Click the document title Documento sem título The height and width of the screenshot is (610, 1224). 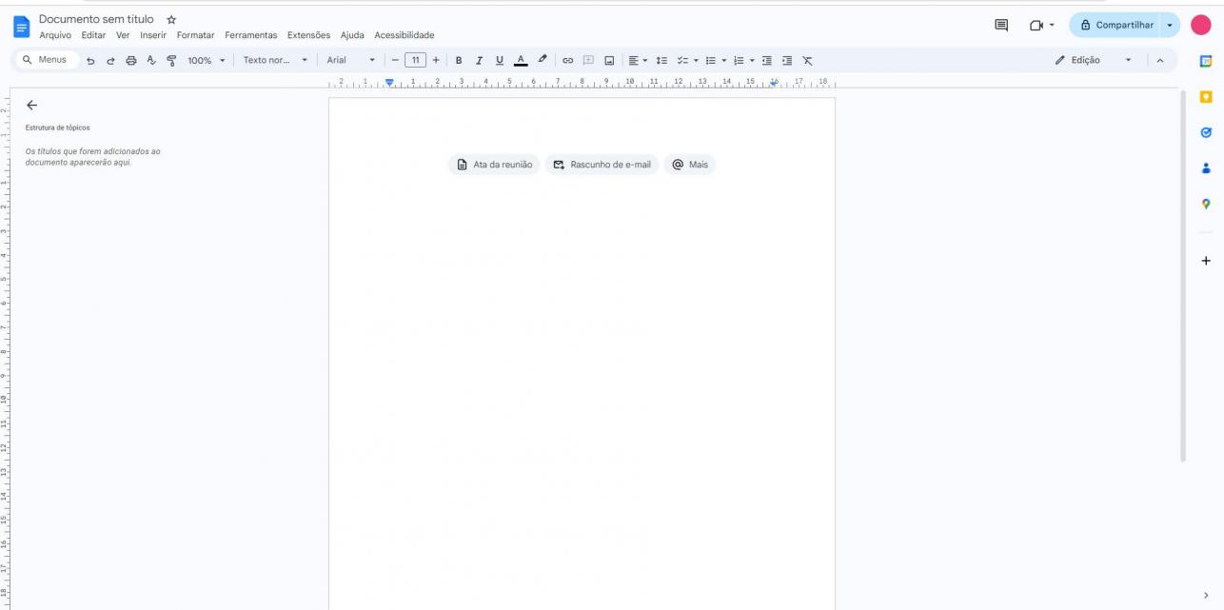[96, 19]
